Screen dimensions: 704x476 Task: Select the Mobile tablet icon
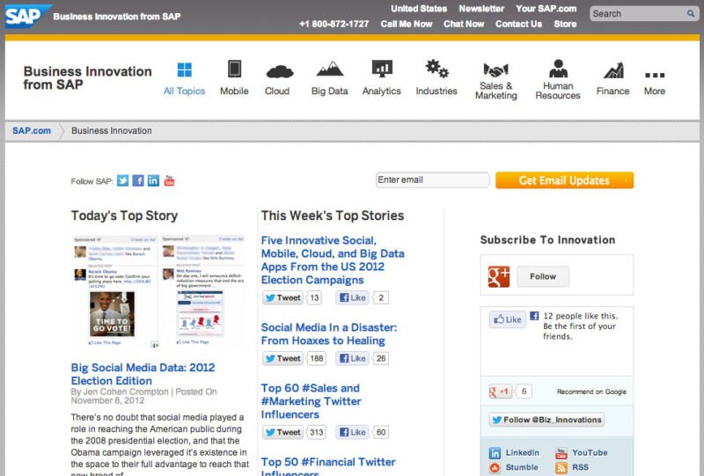click(x=234, y=70)
